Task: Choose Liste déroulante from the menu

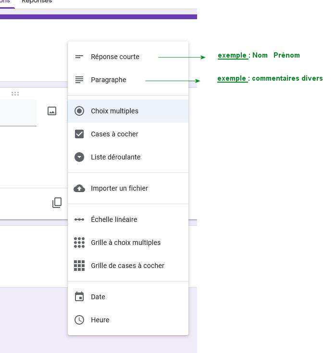Action: tap(128, 157)
